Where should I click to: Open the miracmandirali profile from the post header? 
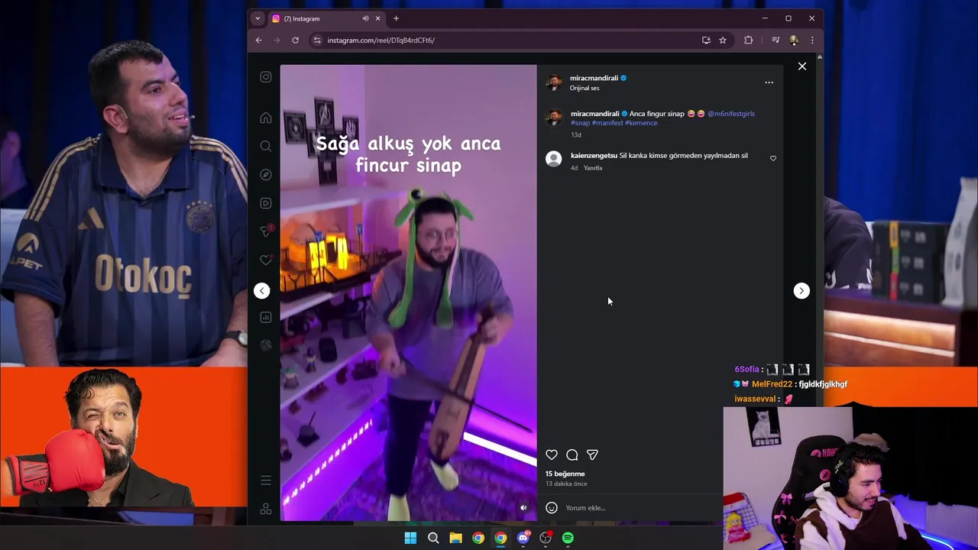[x=594, y=78]
